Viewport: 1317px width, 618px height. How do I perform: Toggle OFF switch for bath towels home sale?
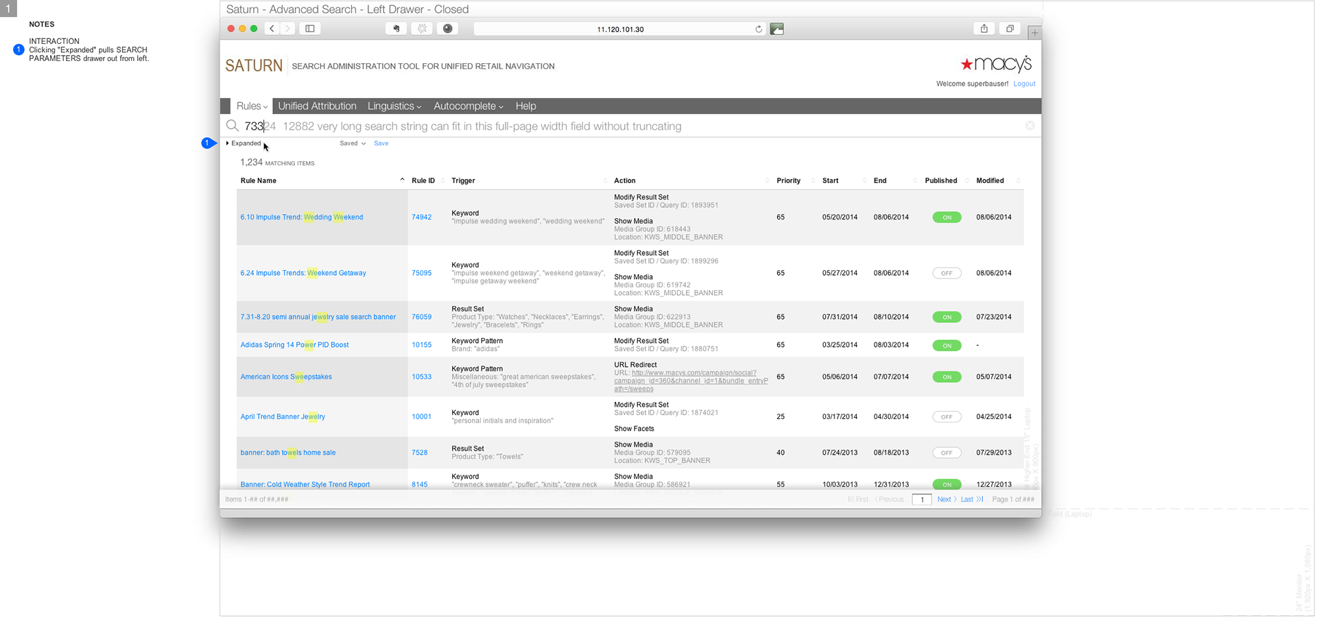coord(947,453)
